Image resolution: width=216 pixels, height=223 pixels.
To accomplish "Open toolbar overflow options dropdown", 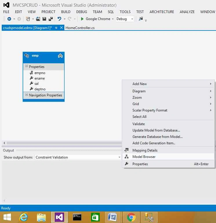I will [x=146, y=20].
